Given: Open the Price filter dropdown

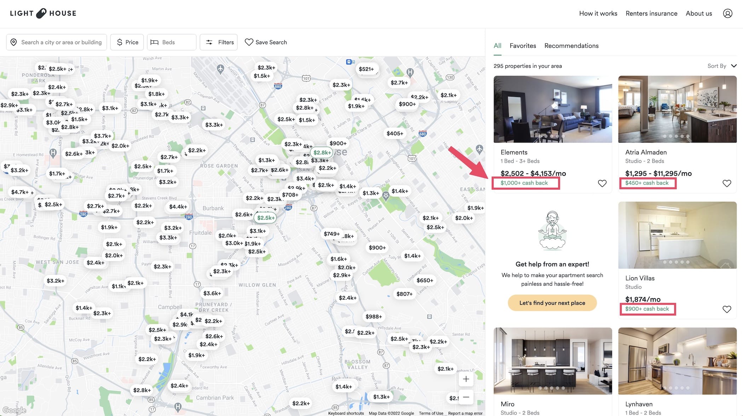Looking at the screenshot, I should click(x=127, y=42).
